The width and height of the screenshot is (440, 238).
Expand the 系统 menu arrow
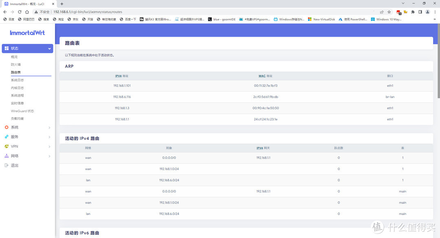pos(49,128)
